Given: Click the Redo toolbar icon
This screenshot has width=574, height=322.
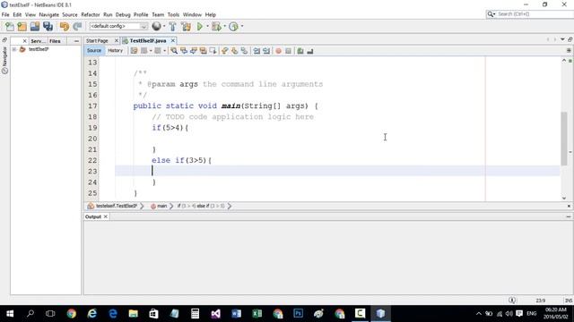Looking at the screenshot, I should click(77, 26).
